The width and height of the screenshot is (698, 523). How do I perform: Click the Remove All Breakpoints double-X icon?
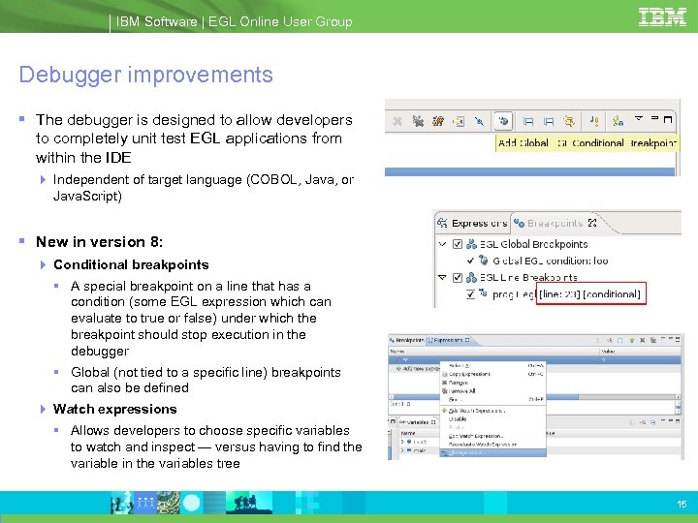click(418, 120)
